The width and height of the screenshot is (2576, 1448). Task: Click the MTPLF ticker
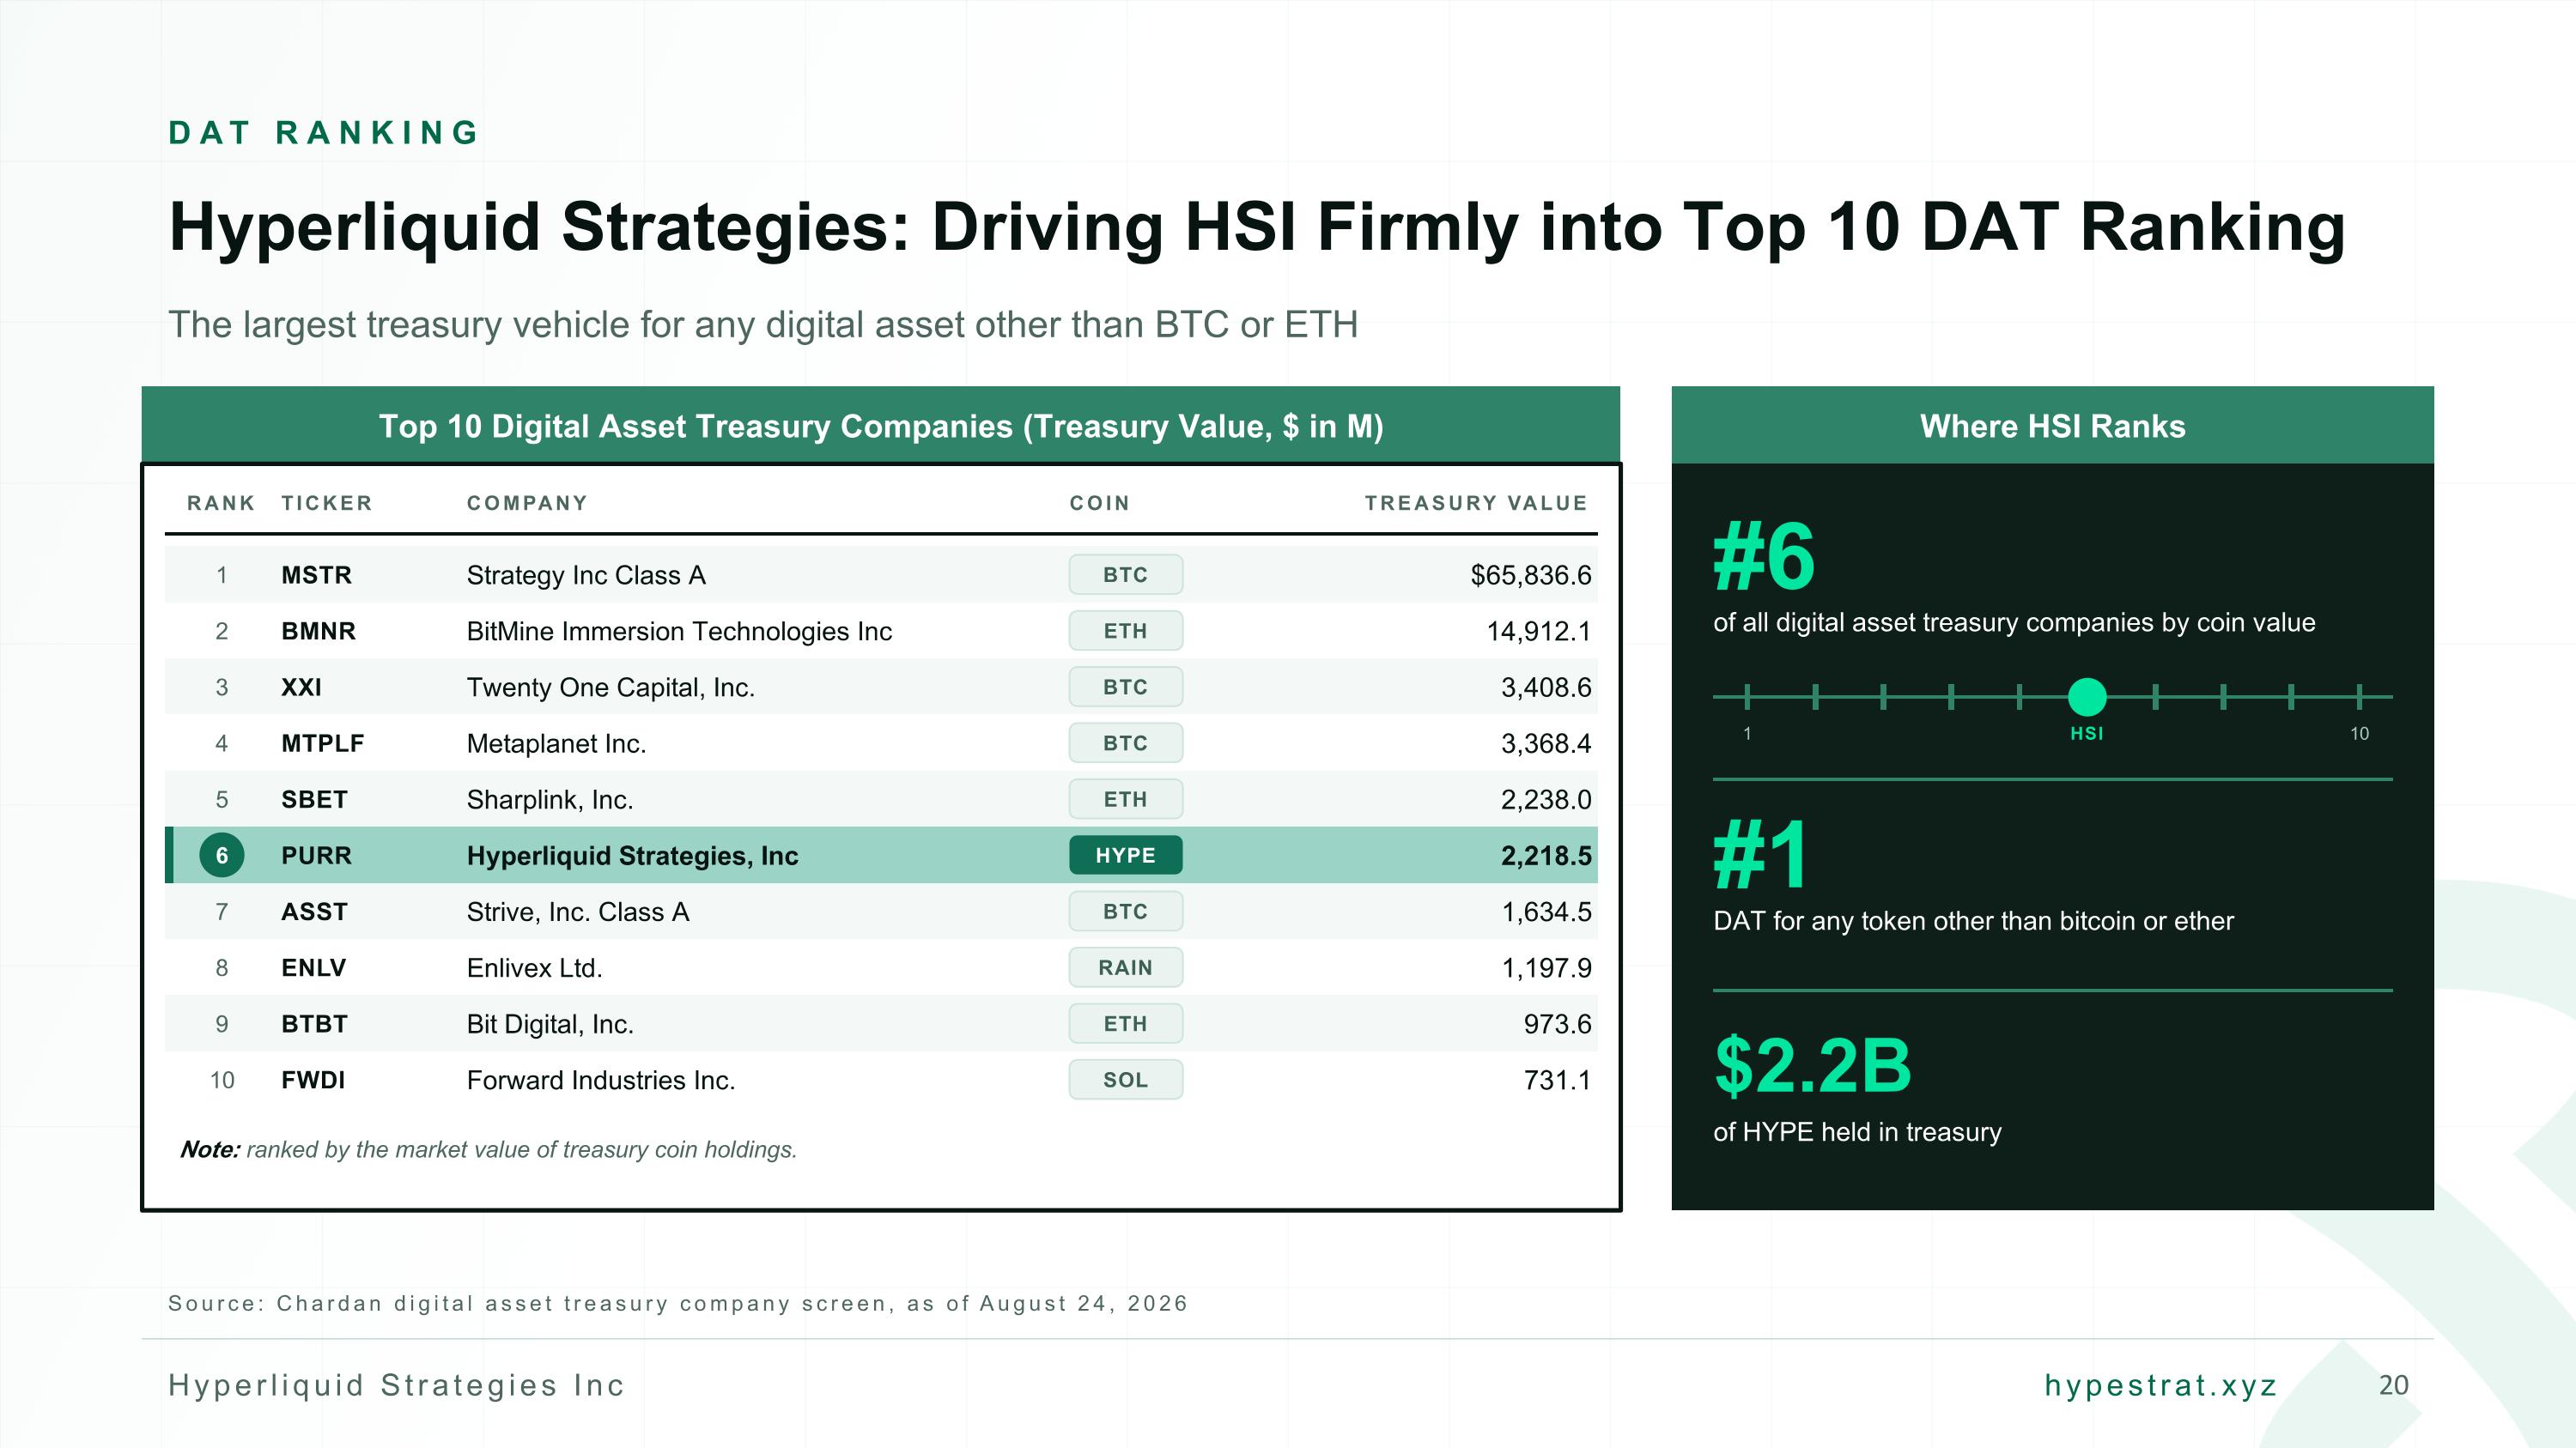322,742
